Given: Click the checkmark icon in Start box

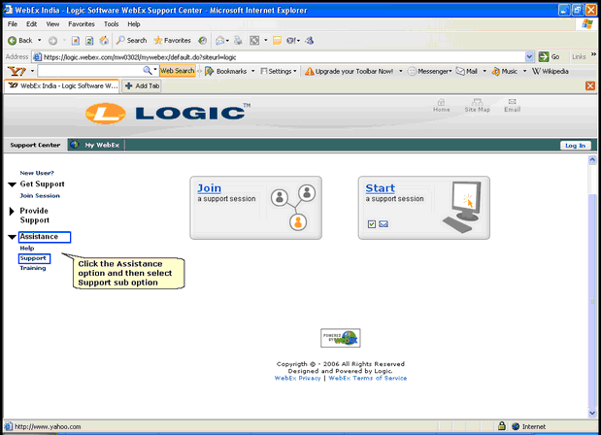Looking at the screenshot, I should click(372, 224).
